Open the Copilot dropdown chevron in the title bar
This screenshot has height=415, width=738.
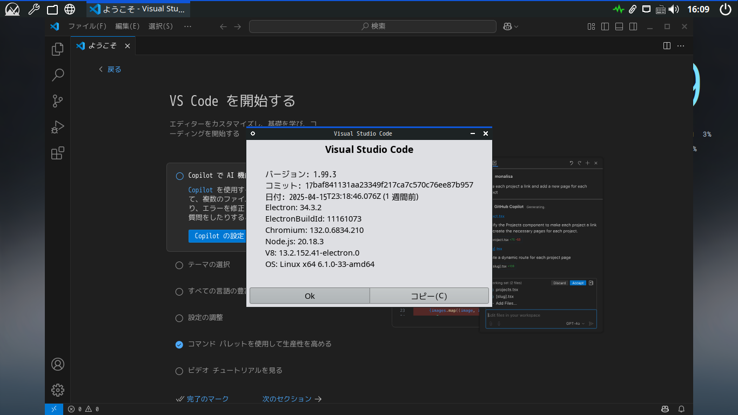516,26
